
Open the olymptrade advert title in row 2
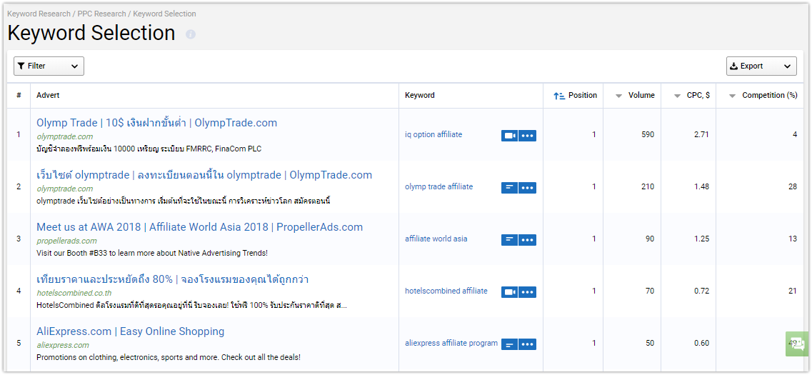pyautogui.click(x=204, y=175)
